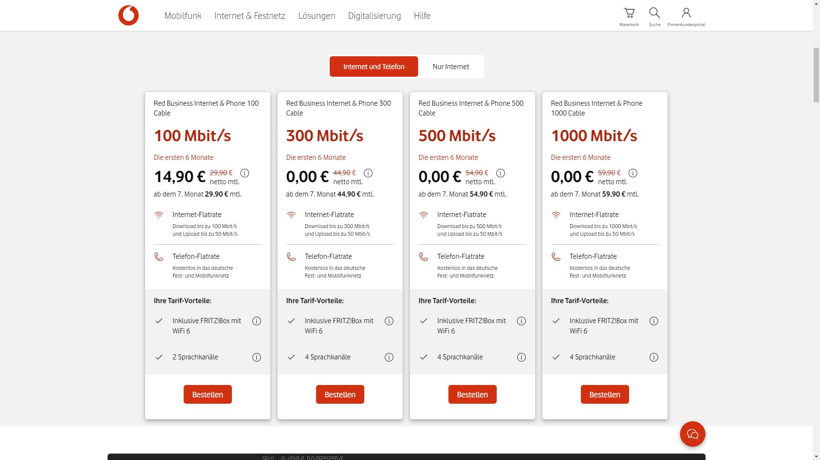Open the Warenkorb shopping cart
Screen dimensions: 820x460
629,17
